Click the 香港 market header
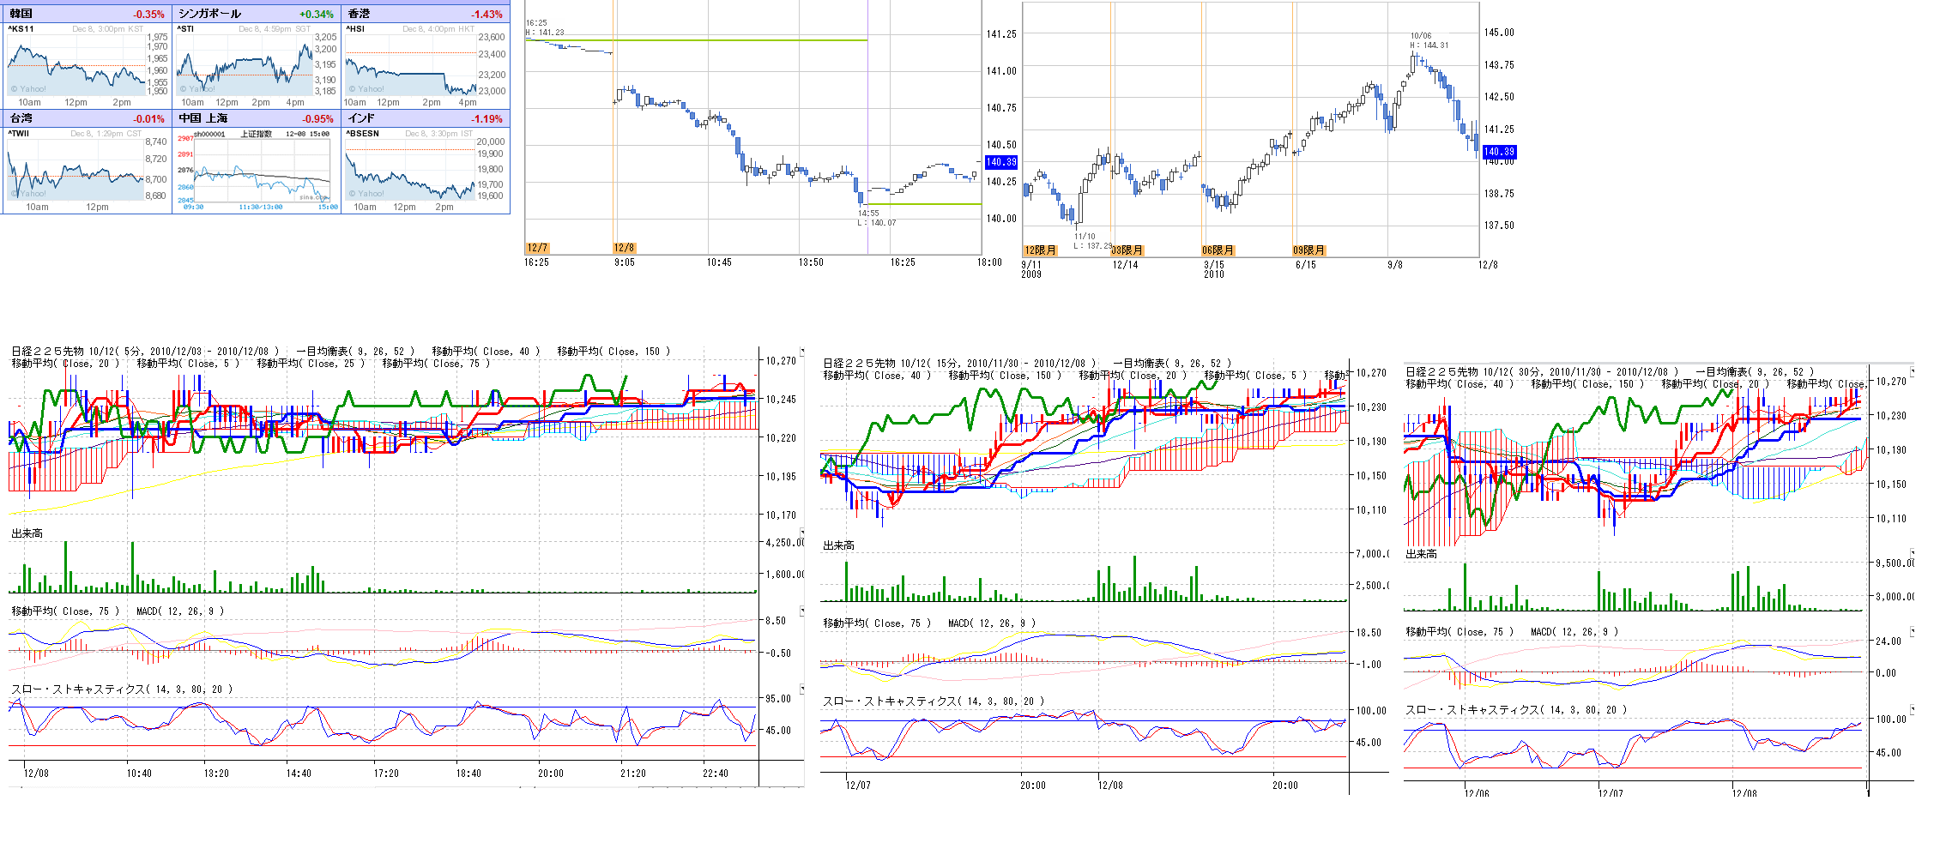The width and height of the screenshot is (1946, 861). (x=360, y=14)
